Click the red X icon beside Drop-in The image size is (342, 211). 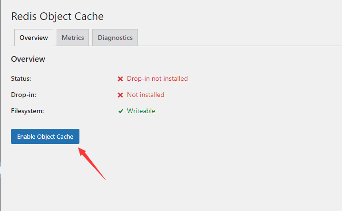click(120, 95)
